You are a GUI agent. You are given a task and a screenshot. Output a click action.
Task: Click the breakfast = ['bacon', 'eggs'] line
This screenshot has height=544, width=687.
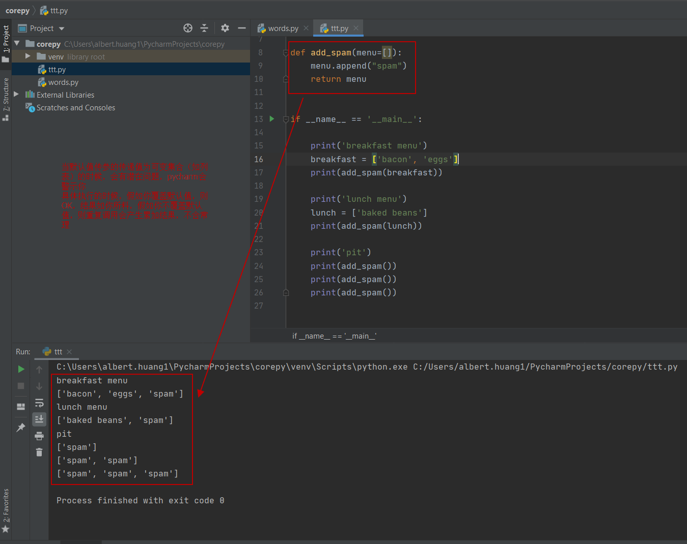click(384, 159)
